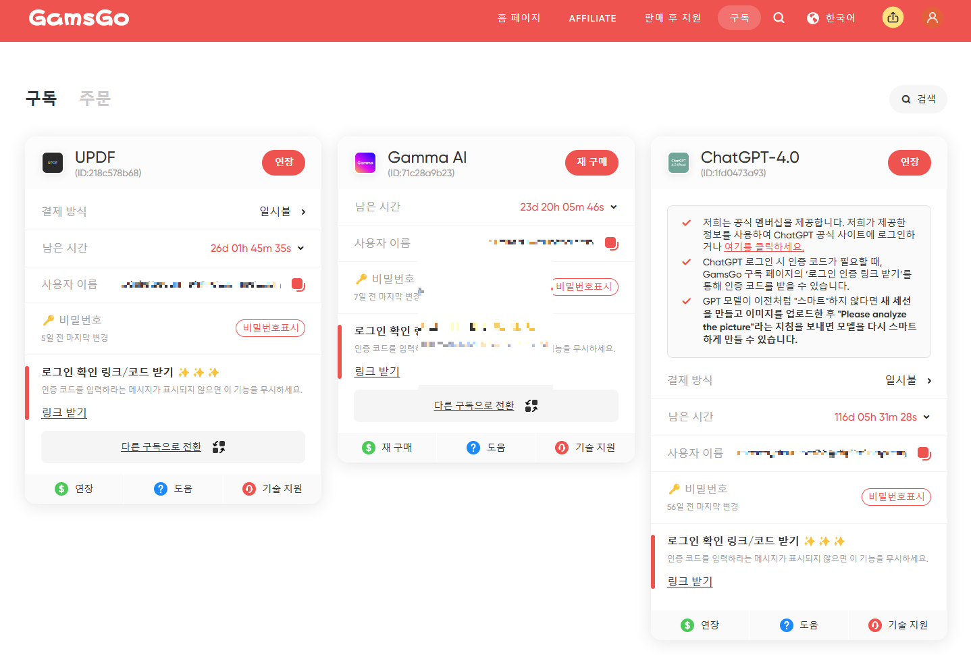Click the ChatGPT-4.0 app icon
Screen dimensions: 971x655
coord(679,163)
